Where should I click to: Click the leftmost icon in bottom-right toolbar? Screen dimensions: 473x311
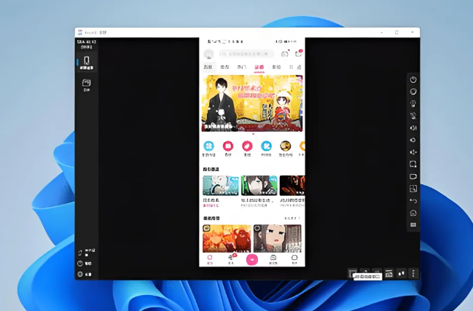pos(352,273)
